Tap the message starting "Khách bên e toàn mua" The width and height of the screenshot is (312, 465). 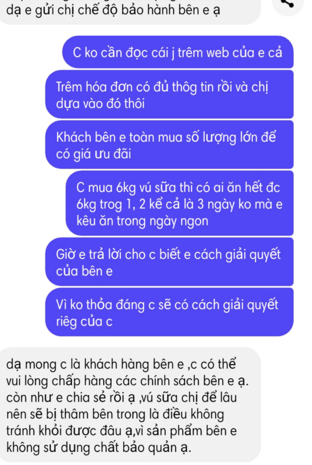[169, 145]
